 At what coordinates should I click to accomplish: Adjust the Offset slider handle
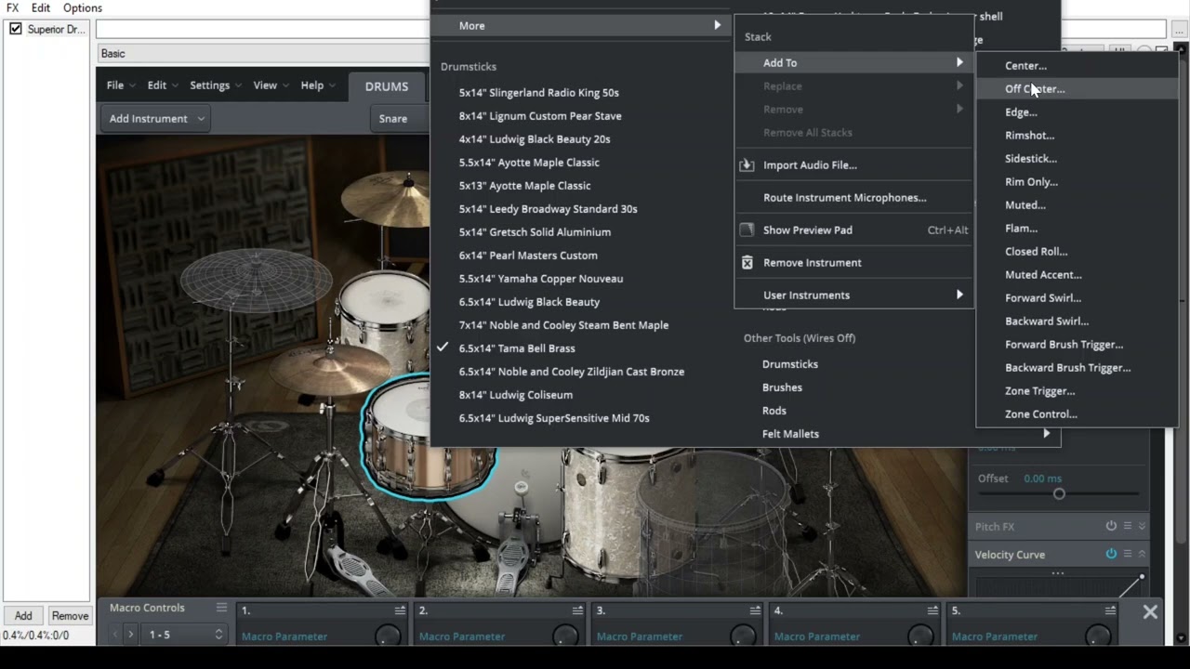tap(1059, 493)
